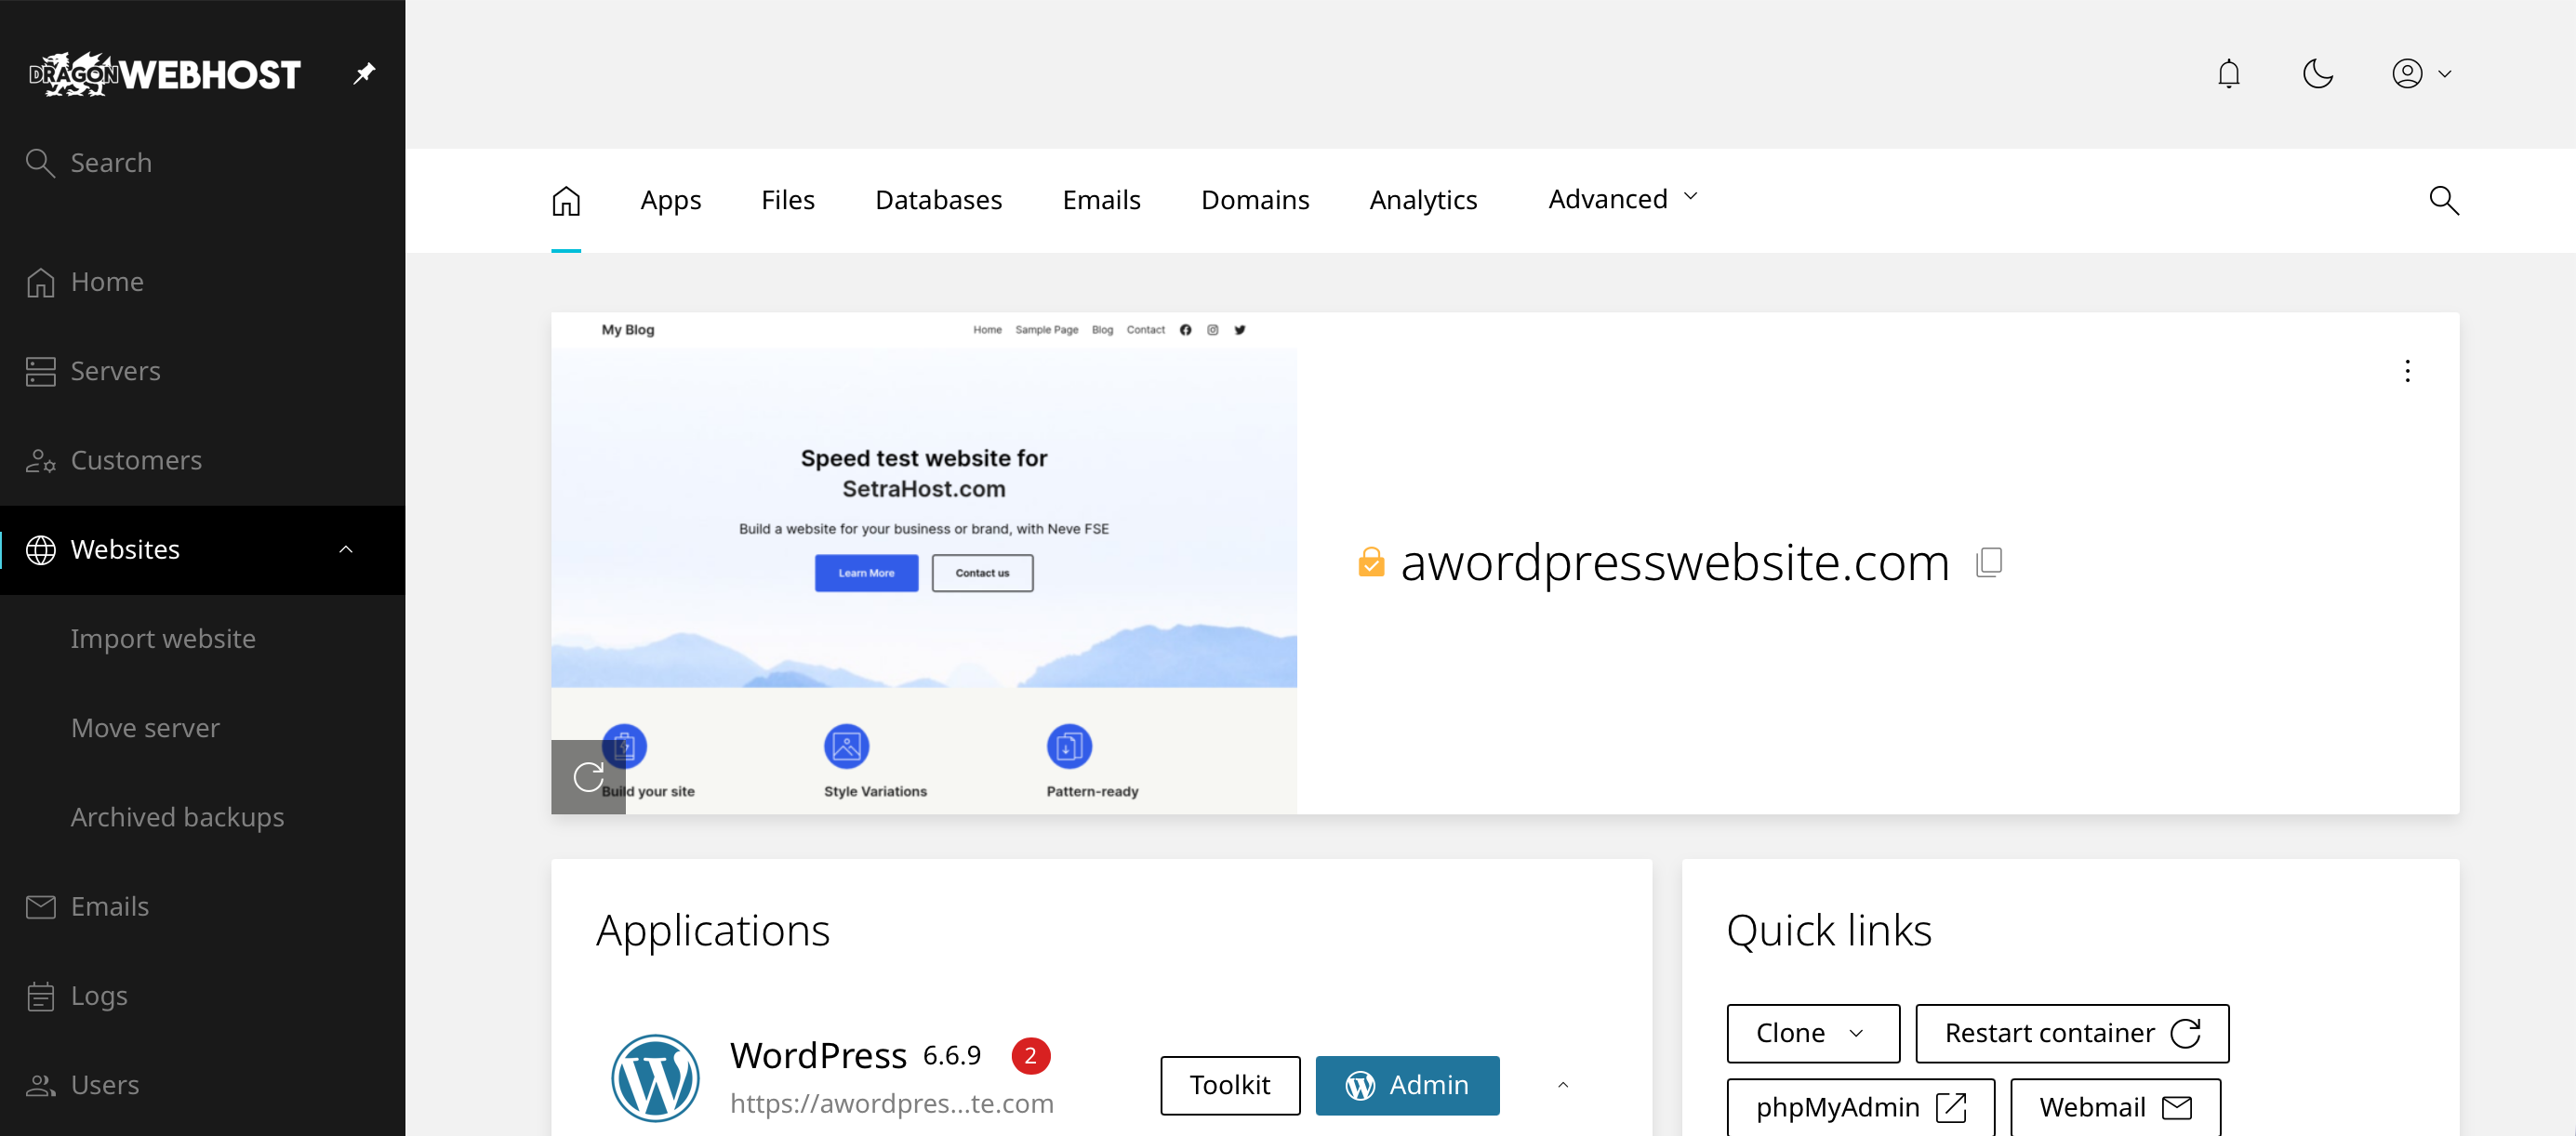Go to Servers in the sidebar
Screen dimensions: 2576x1136
tap(202, 371)
